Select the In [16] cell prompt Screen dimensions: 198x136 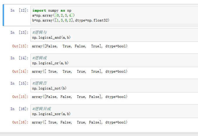pyautogui.click(x=19, y=109)
